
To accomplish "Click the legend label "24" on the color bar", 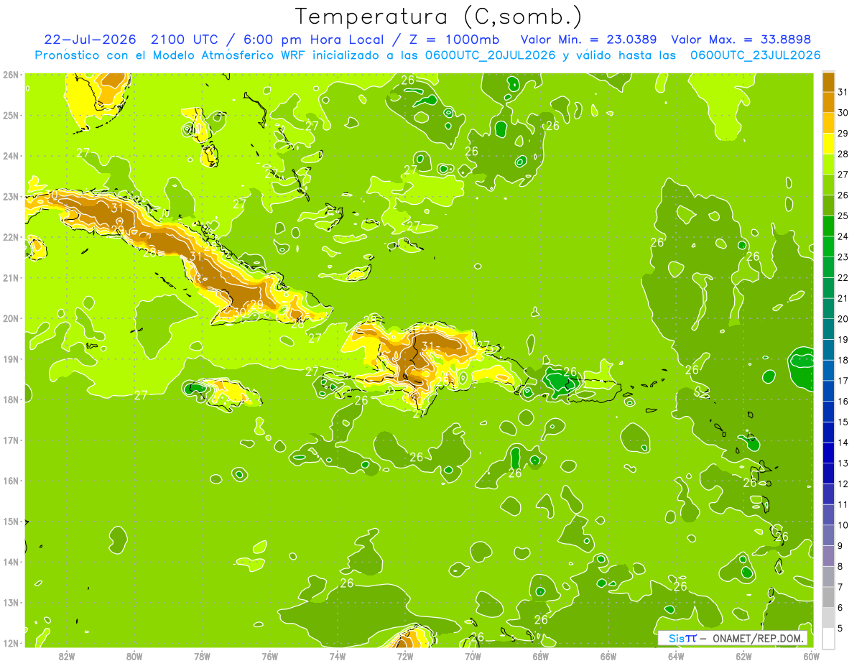I will [x=843, y=236].
